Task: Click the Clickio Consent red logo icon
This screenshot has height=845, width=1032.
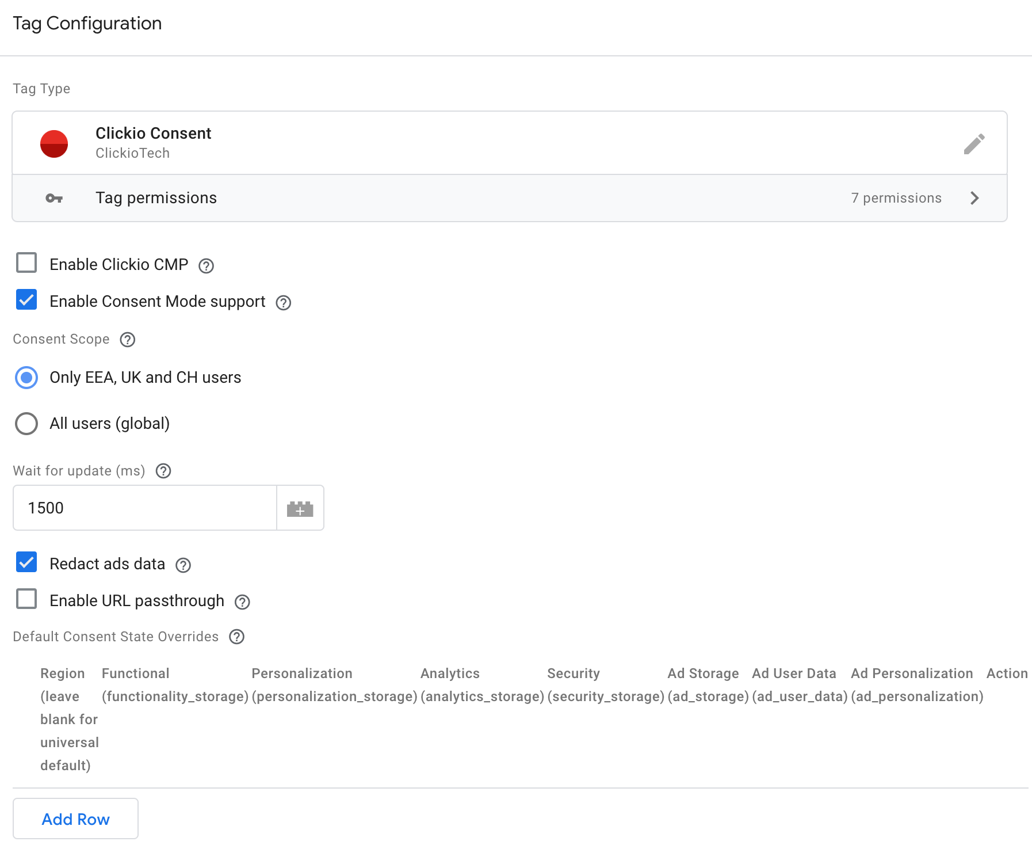Action: pyautogui.click(x=54, y=144)
